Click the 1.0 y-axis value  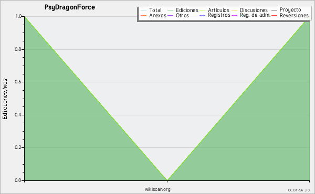pos(18,16)
